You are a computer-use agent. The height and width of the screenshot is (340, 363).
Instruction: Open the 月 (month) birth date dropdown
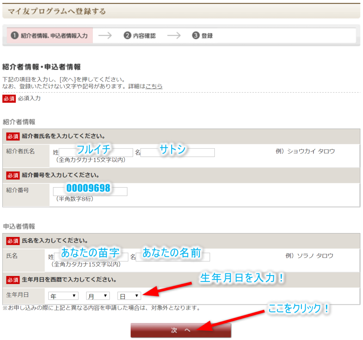point(98,296)
